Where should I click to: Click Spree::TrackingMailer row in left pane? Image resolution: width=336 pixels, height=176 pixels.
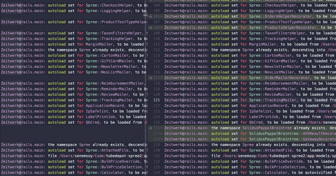(74, 100)
